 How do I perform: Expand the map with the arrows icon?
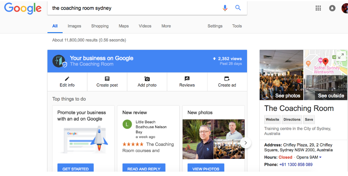341,56
